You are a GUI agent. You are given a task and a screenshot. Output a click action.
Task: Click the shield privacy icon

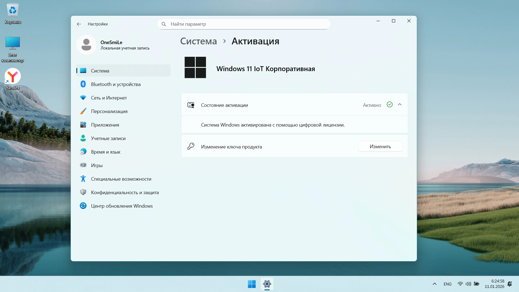(83, 192)
